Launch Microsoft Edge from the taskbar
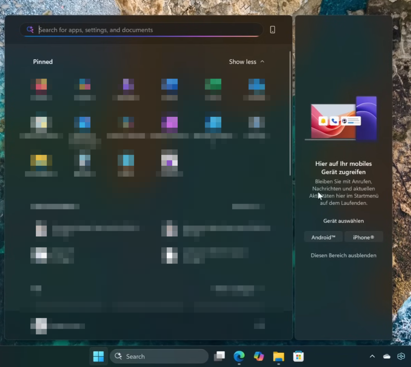This screenshot has width=411, height=367. (239, 356)
